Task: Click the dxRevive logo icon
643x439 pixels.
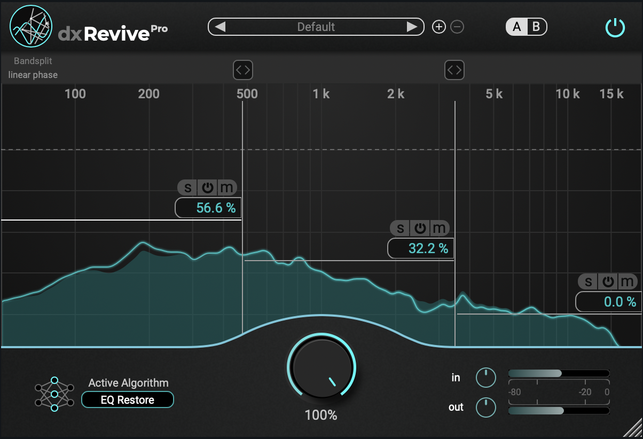Action: [30, 26]
